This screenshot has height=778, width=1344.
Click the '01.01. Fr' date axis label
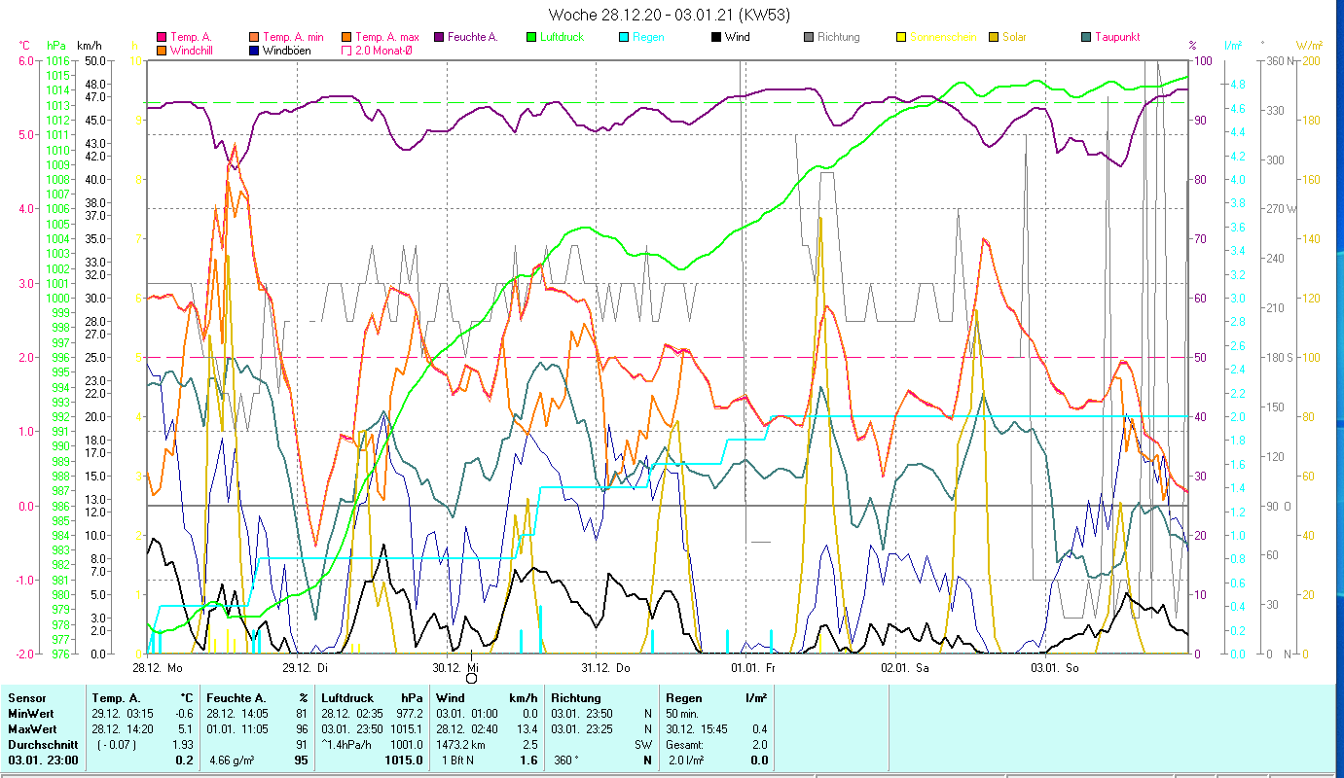(x=754, y=668)
